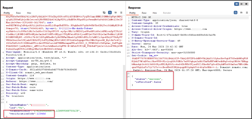Switch to Raw tab in Response panel

(144, 13)
